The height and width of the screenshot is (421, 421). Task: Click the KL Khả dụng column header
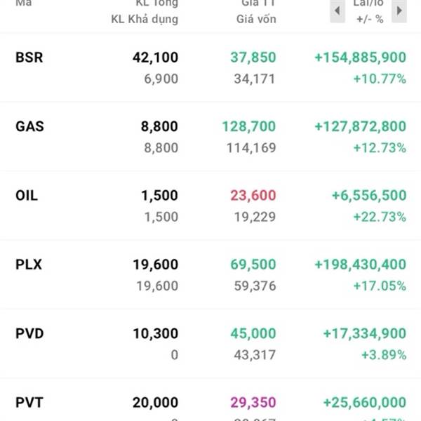coord(145,19)
